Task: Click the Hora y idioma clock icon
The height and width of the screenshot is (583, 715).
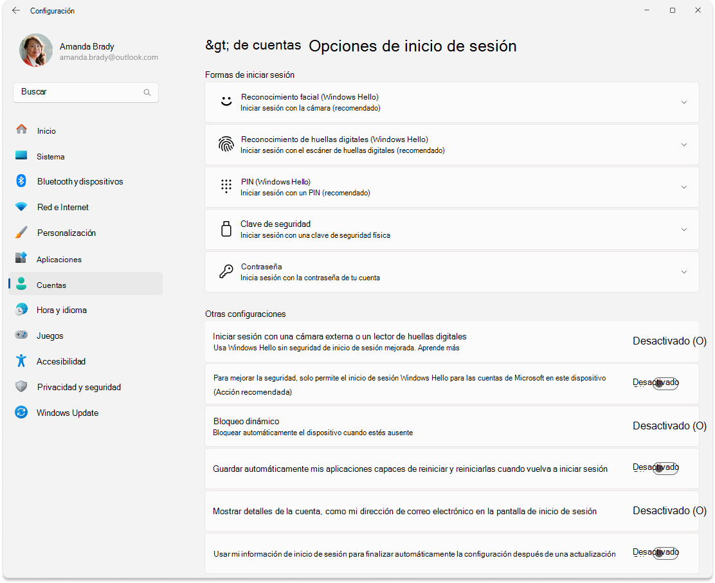Action: [21, 310]
